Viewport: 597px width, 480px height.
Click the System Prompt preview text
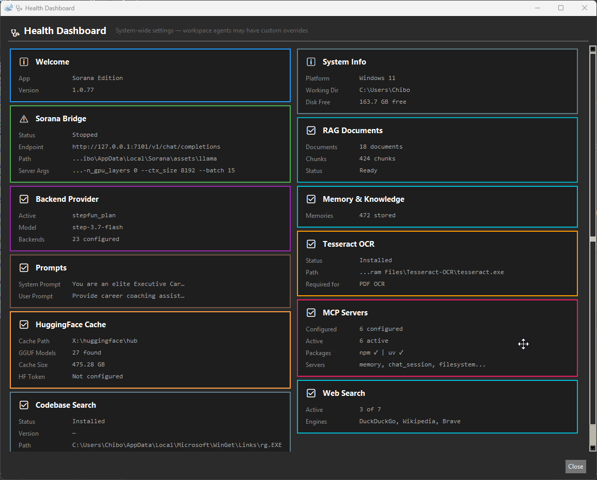pyautogui.click(x=128, y=284)
